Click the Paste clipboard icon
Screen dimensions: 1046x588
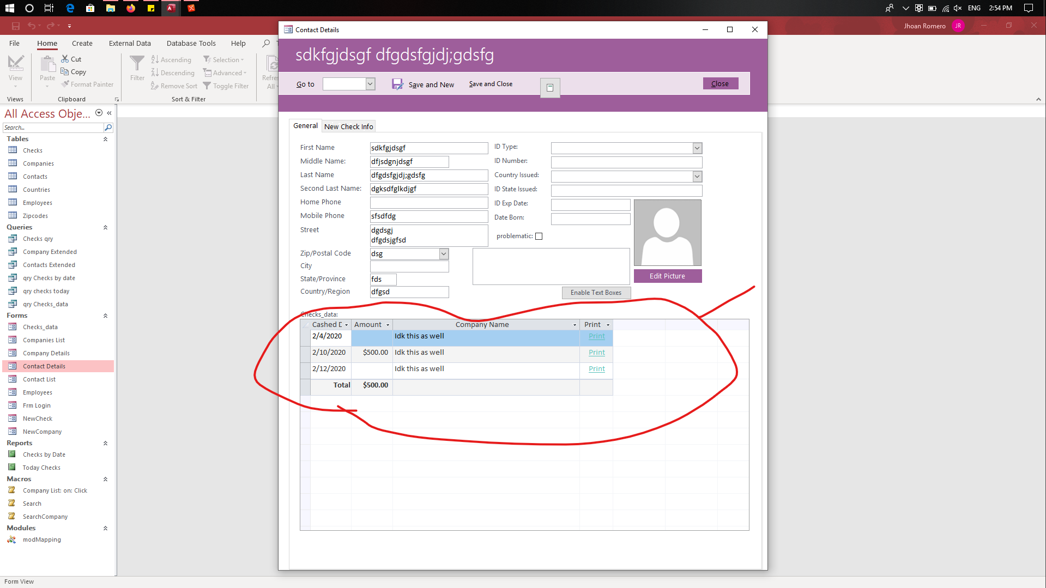[x=47, y=64]
